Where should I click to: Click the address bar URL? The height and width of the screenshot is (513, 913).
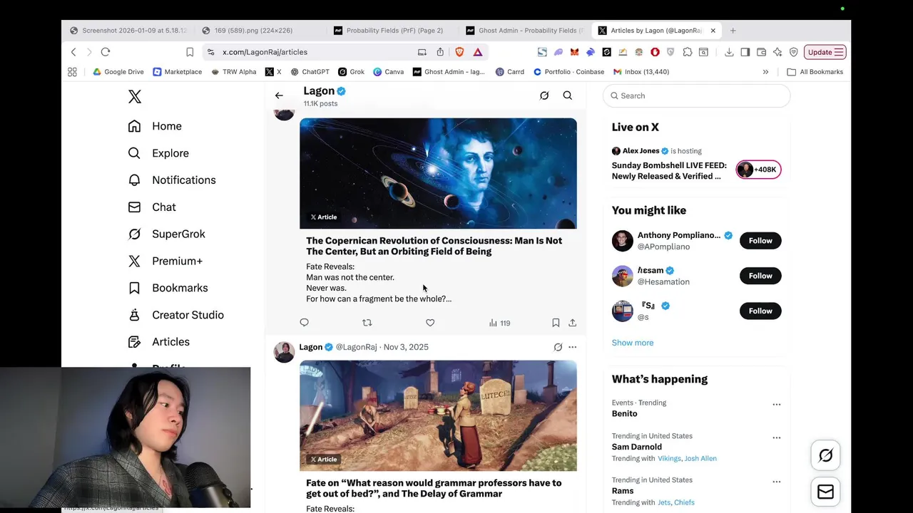pos(265,52)
